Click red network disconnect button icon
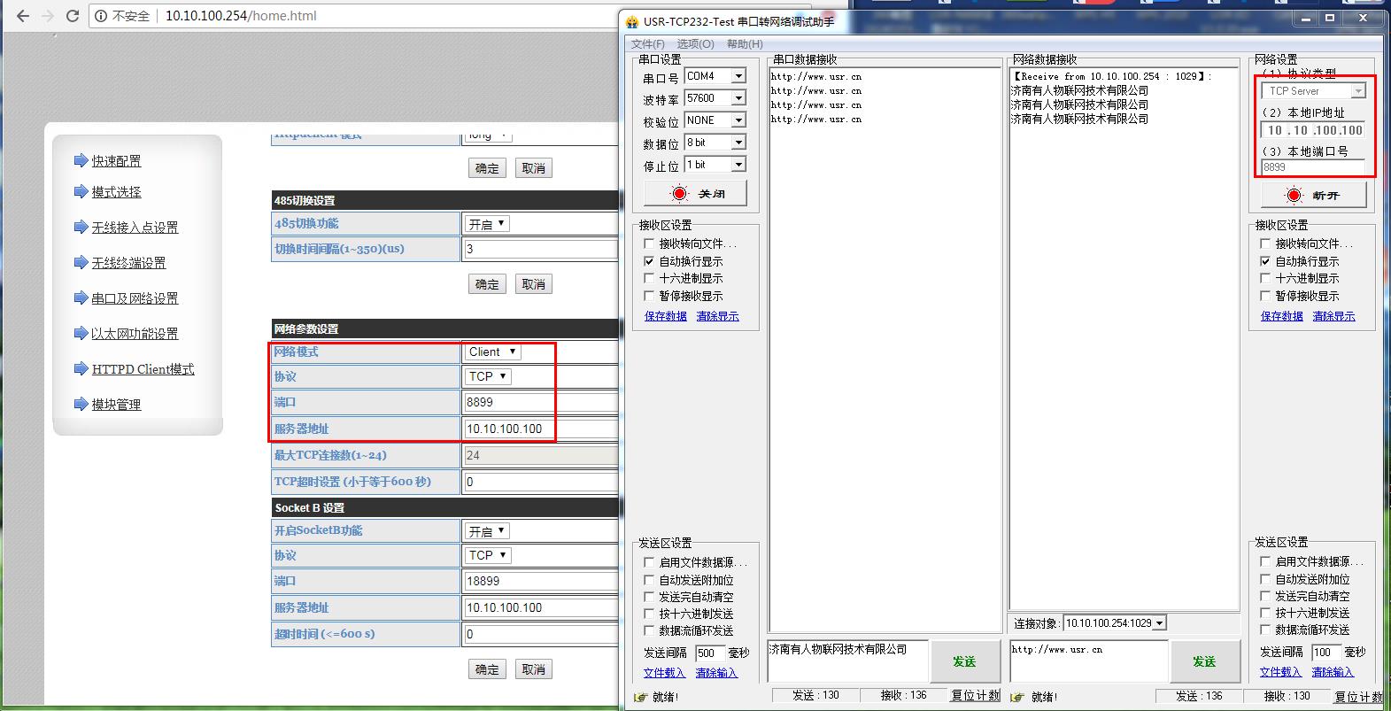The image size is (1391, 711). 1294,195
